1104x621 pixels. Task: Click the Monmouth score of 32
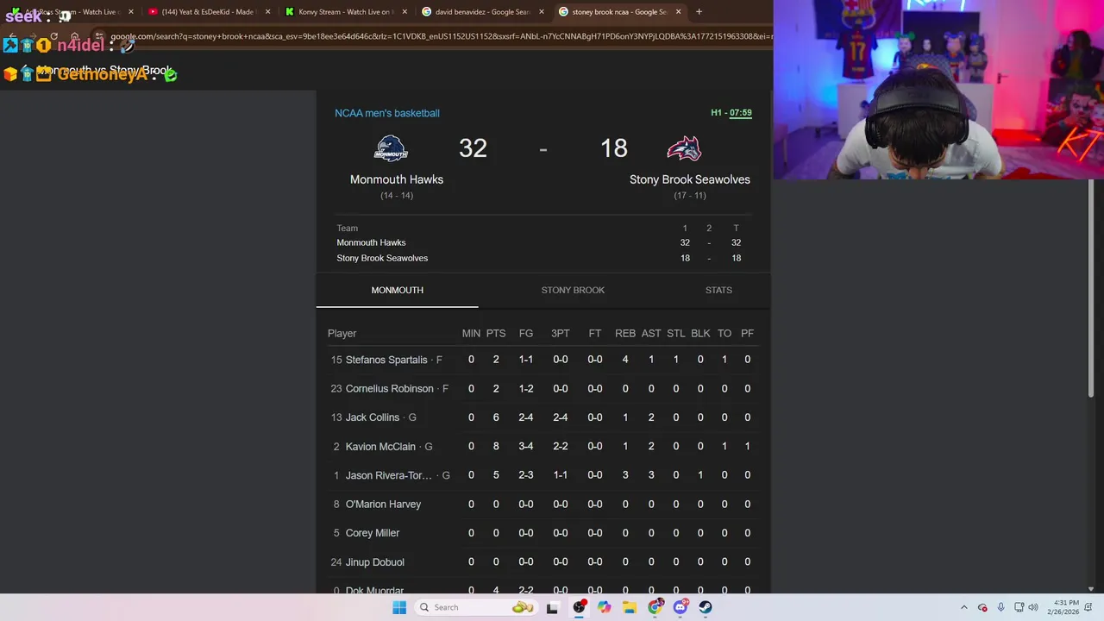click(x=473, y=148)
